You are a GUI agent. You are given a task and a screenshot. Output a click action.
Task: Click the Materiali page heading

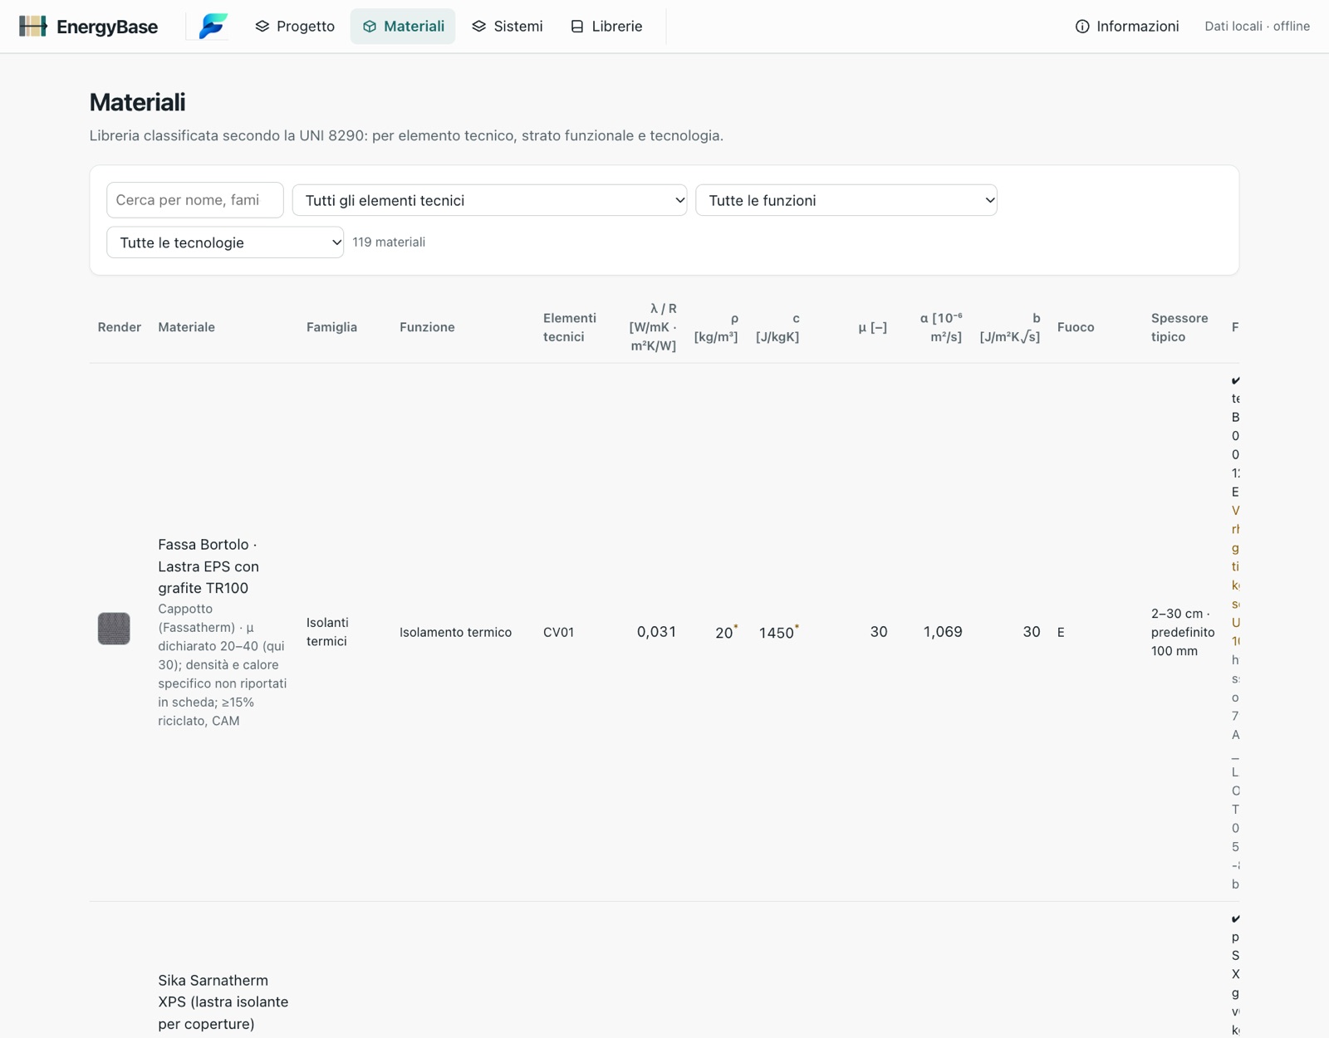(137, 102)
